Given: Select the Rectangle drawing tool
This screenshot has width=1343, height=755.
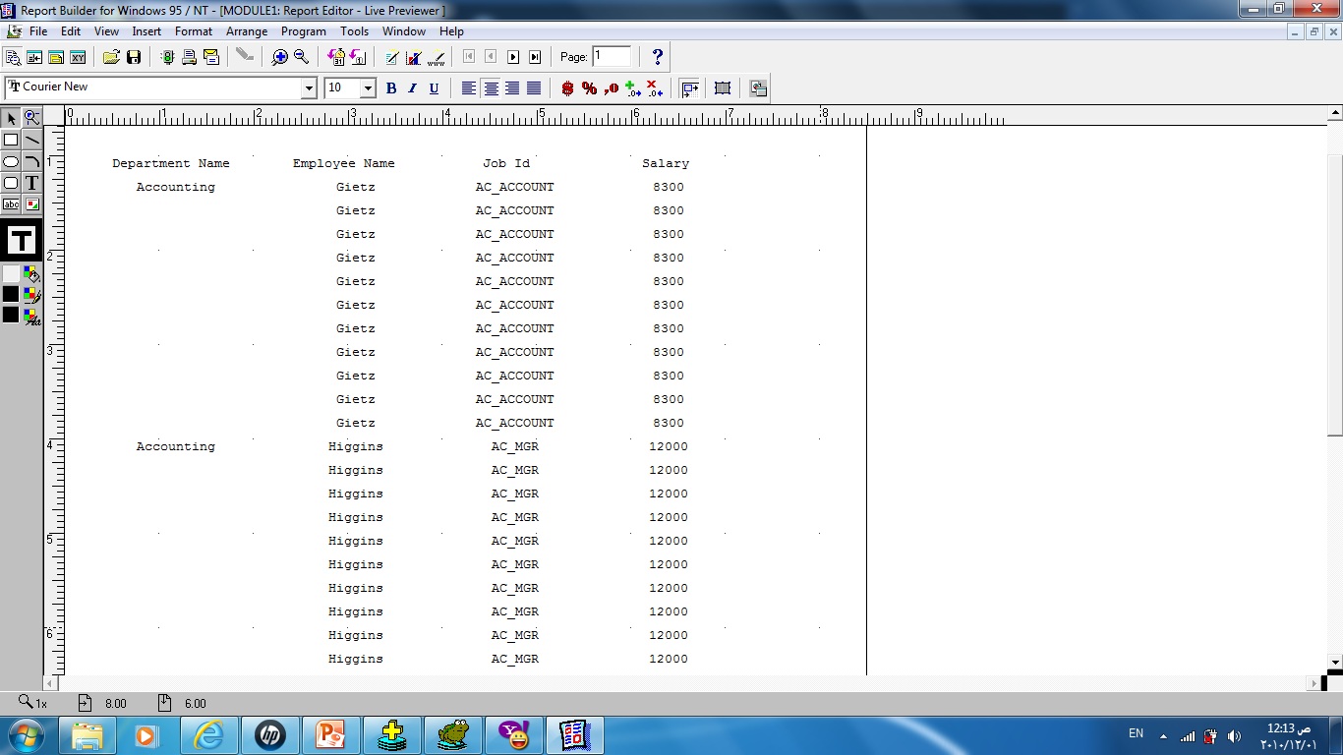Looking at the screenshot, I should click(x=11, y=140).
